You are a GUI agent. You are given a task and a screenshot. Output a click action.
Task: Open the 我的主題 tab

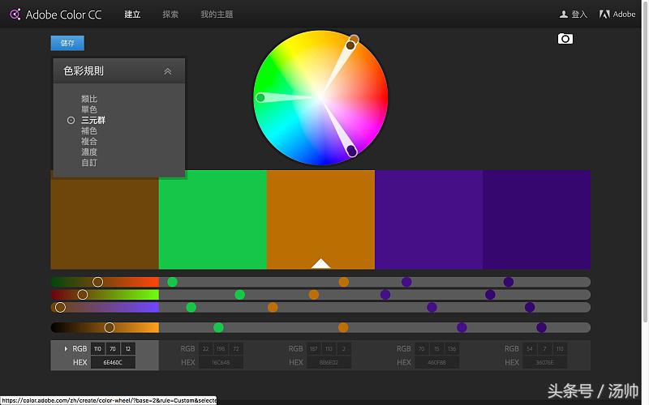[217, 15]
